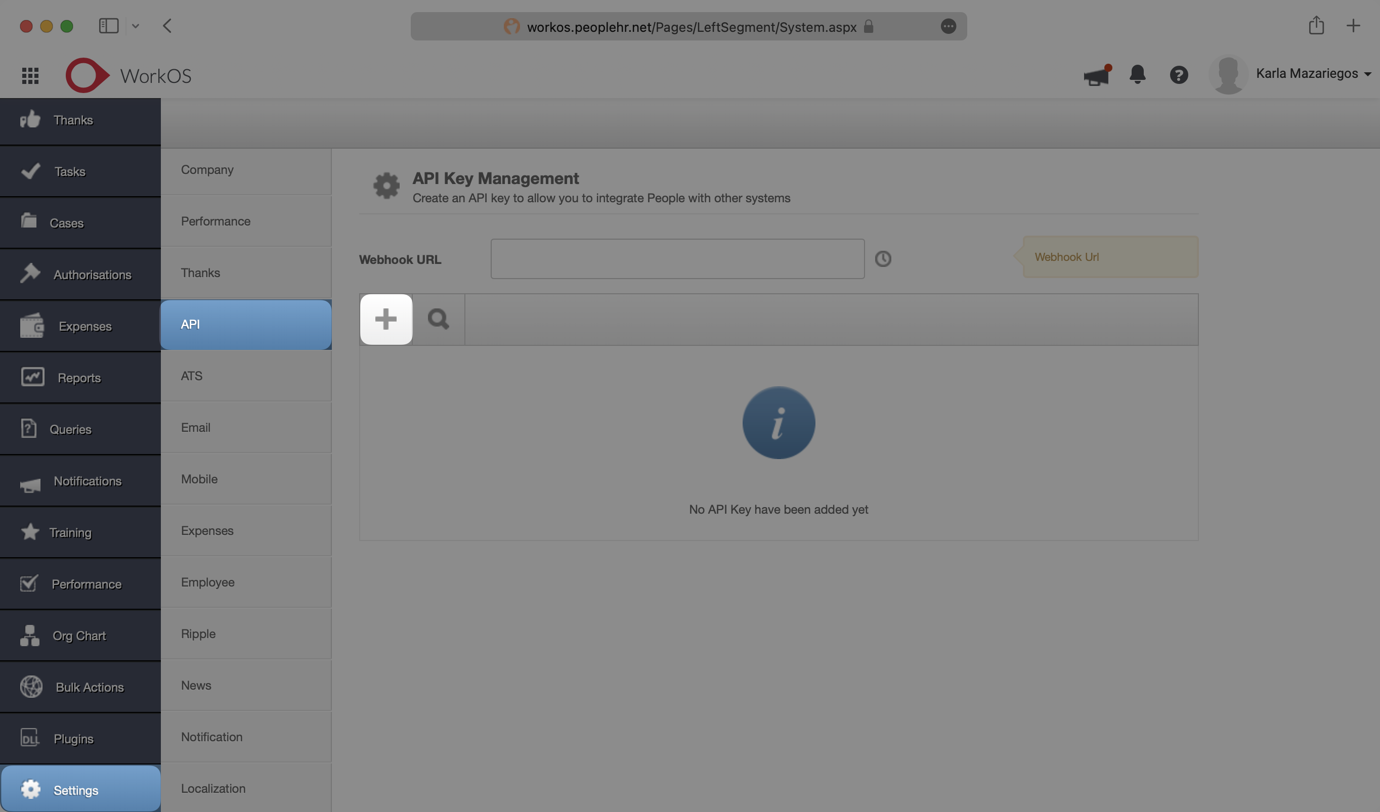Expand the Karla Mazariegos profile dropdown

pos(1314,73)
